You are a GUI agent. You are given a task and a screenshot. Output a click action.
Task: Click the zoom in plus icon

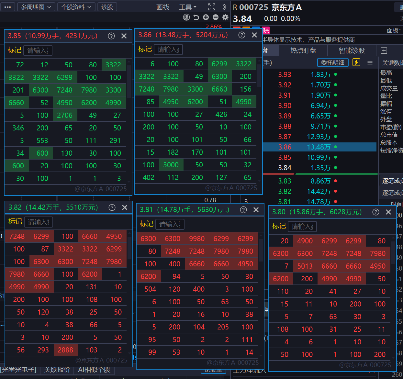[x=206, y=17]
